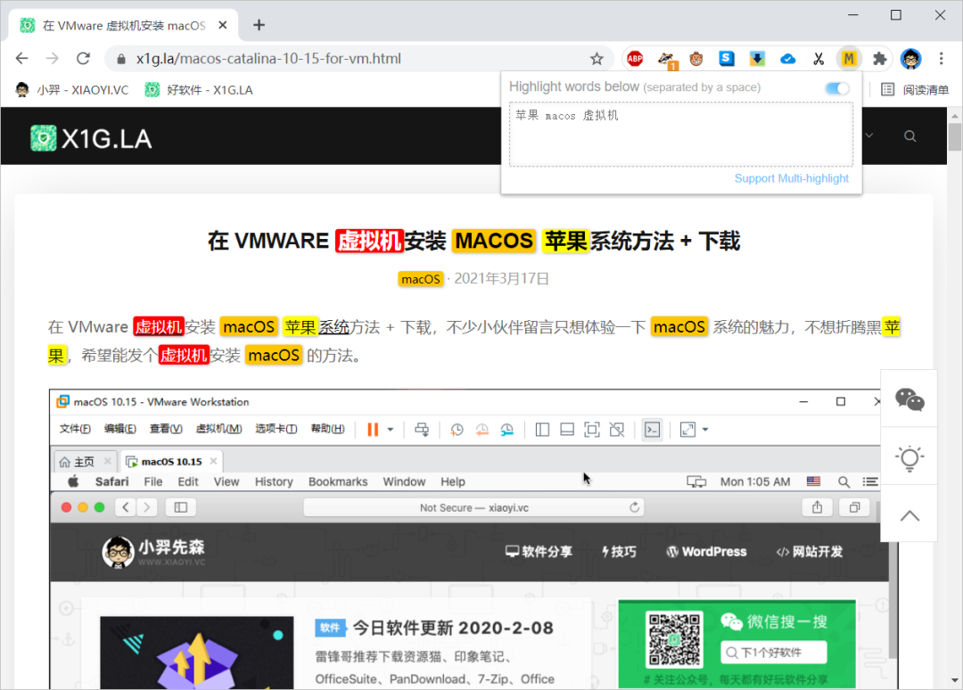
Task: Click the scissors extension icon
Action: click(x=818, y=59)
